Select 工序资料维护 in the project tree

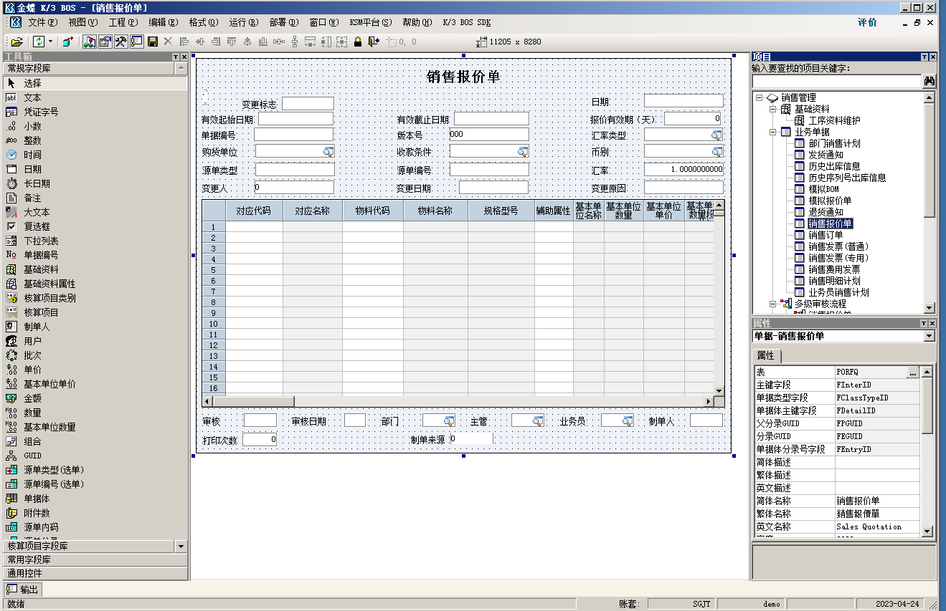pyautogui.click(x=834, y=120)
